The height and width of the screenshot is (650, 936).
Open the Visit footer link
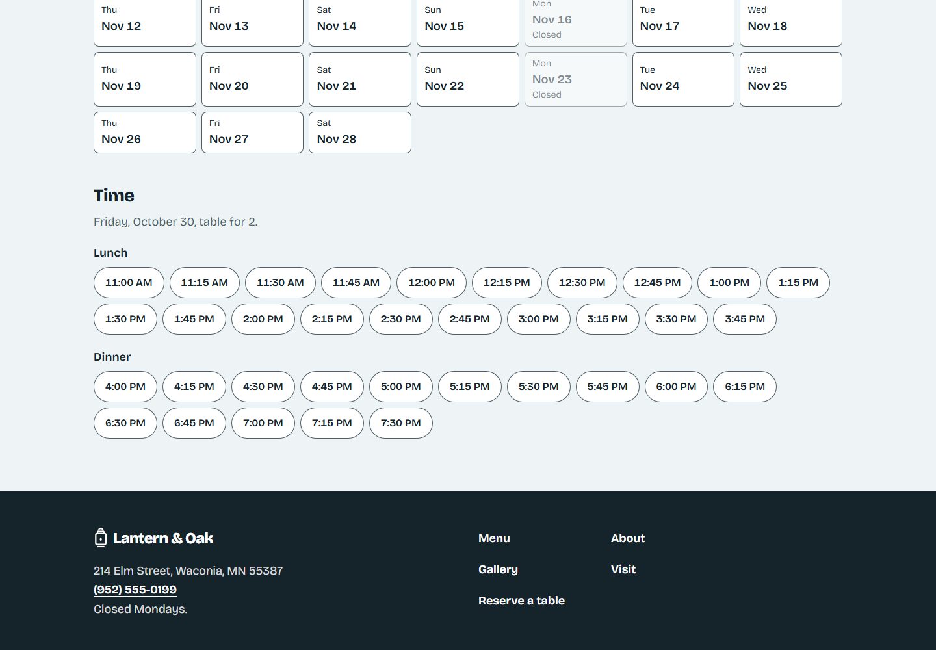pyautogui.click(x=623, y=569)
